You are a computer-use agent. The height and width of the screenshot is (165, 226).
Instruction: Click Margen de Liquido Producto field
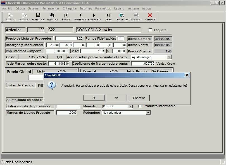tap(66, 113)
